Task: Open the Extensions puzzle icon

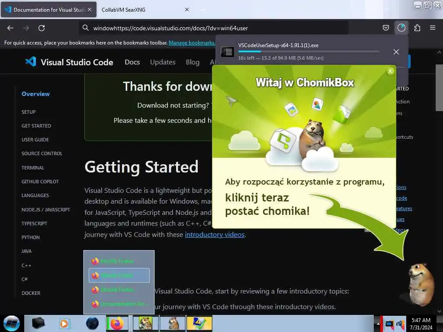Action: pyautogui.click(x=417, y=28)
